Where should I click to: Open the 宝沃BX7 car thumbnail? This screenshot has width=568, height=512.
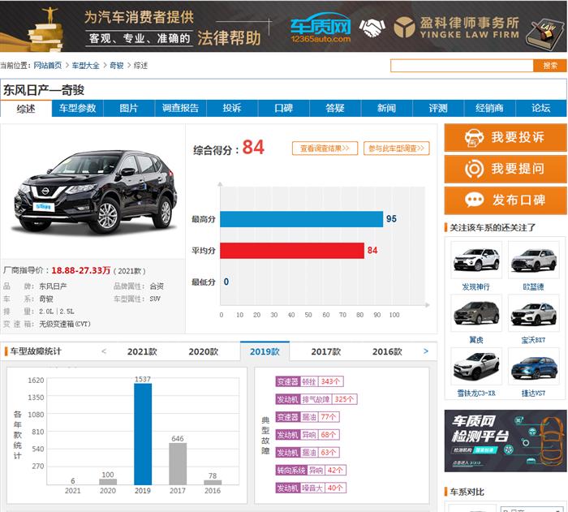534,313
